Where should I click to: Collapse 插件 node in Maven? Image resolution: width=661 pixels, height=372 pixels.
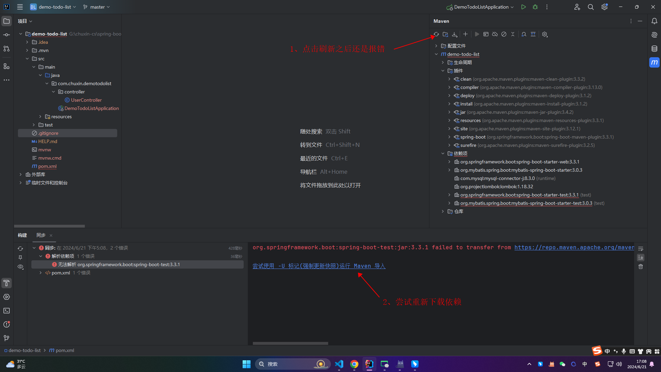pyautogui.click(x=443, y=71)
